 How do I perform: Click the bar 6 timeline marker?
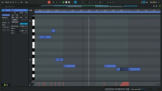coord(97,11)
